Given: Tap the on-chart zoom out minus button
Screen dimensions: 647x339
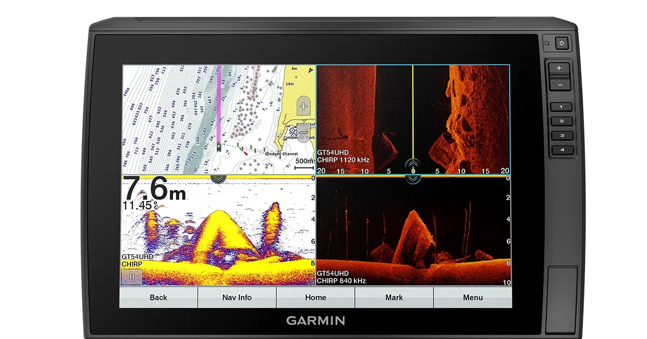Looking at the screenshot, I should pos(304,132).
